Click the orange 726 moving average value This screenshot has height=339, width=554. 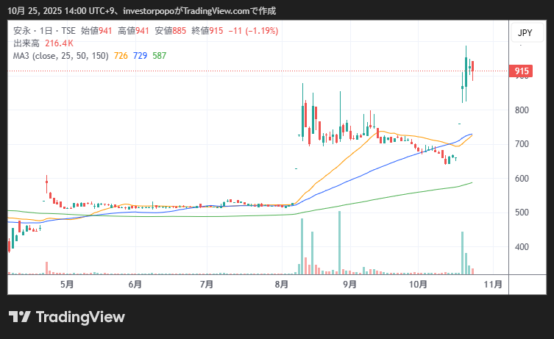[x=121, y=56]
